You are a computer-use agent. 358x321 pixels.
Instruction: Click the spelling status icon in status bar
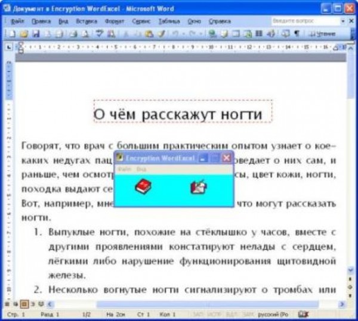coord(303,314)
